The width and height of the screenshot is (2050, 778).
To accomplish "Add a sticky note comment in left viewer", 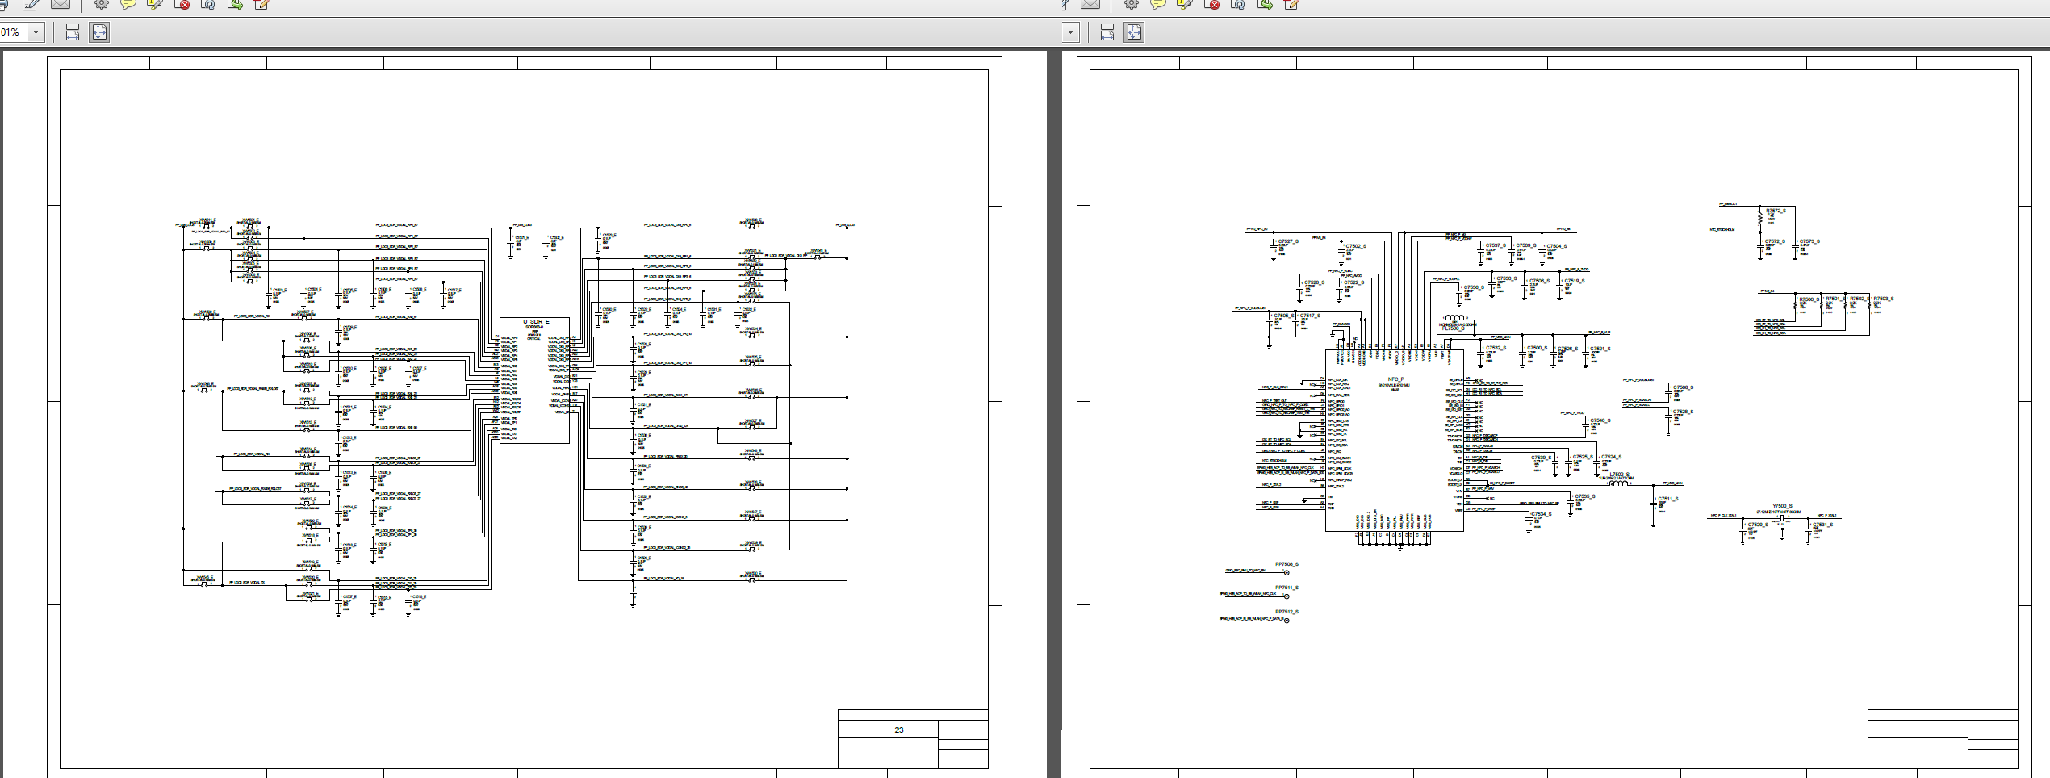I will [128, 4].
